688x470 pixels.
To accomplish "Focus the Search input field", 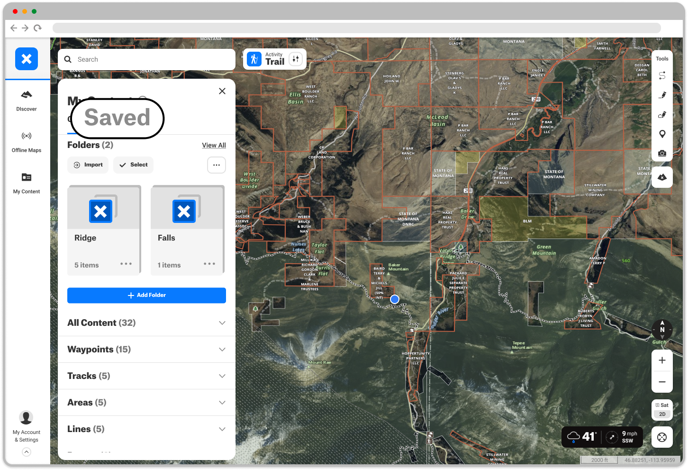I will click(x=146, y=59).
